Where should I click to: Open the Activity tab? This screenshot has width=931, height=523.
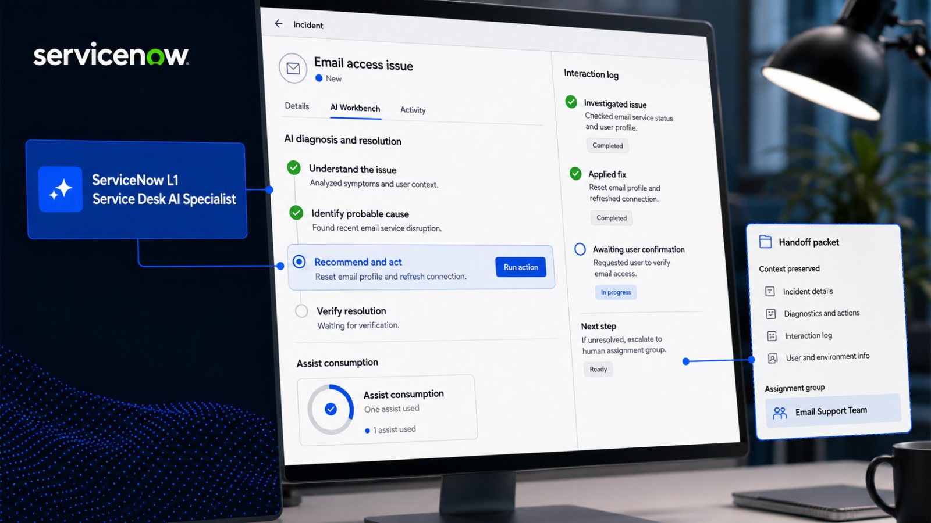pos(413,110)
